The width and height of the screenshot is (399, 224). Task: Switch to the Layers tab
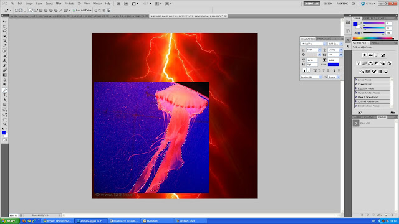point(357,118)
